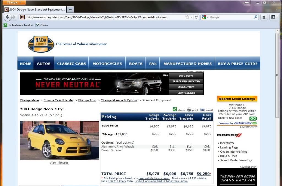Click the Change Make breadcrumb link
Viewport: 282px width, 186px height.
(29, 100)
